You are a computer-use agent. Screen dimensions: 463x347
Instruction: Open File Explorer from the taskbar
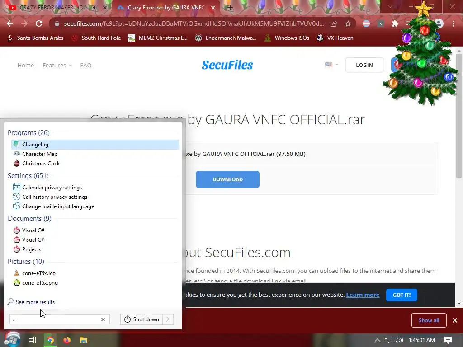pos(84,340)
